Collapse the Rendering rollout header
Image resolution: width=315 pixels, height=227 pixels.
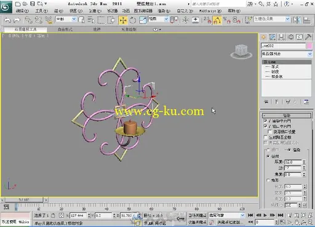pos(287,116)
